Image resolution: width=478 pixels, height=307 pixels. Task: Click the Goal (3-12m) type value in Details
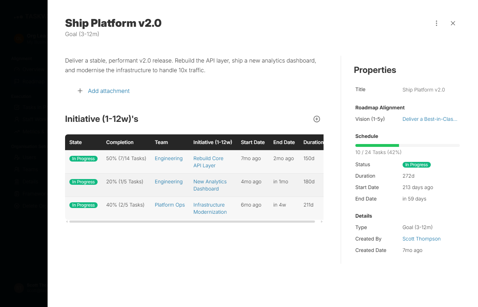[x=418, y=227]
